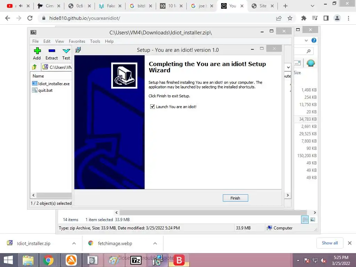This screenshot has height=267, width=356.
Task: Click the Chrome address bar URL
Action: [85, 18]
